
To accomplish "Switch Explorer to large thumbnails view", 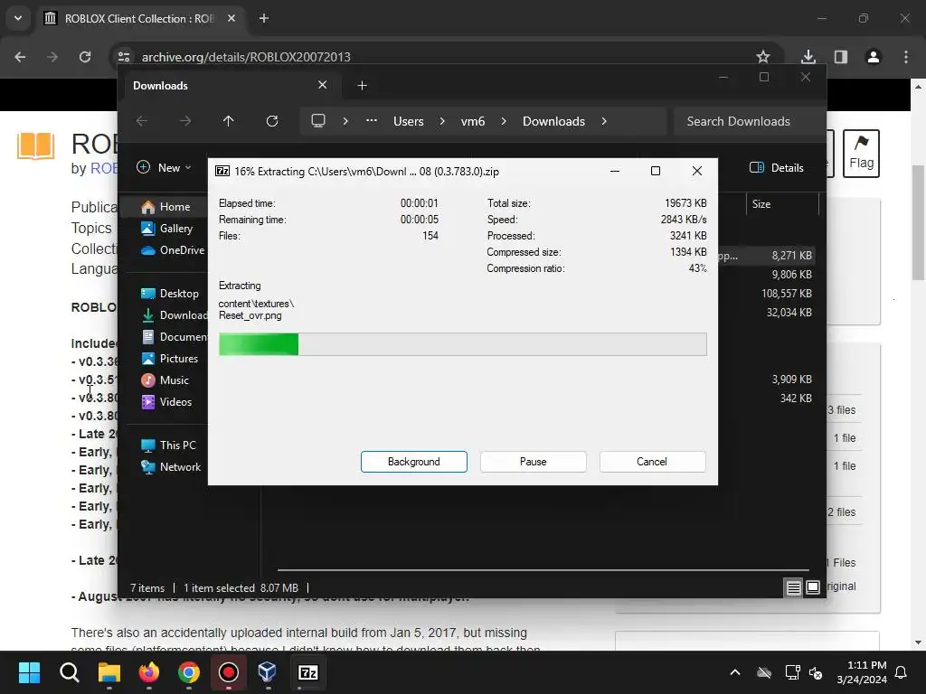I will (813, 587).
